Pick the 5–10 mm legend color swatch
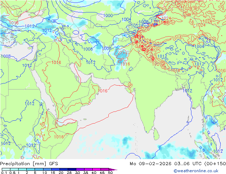This screenshot has width=226, height=174. point(39,169)
